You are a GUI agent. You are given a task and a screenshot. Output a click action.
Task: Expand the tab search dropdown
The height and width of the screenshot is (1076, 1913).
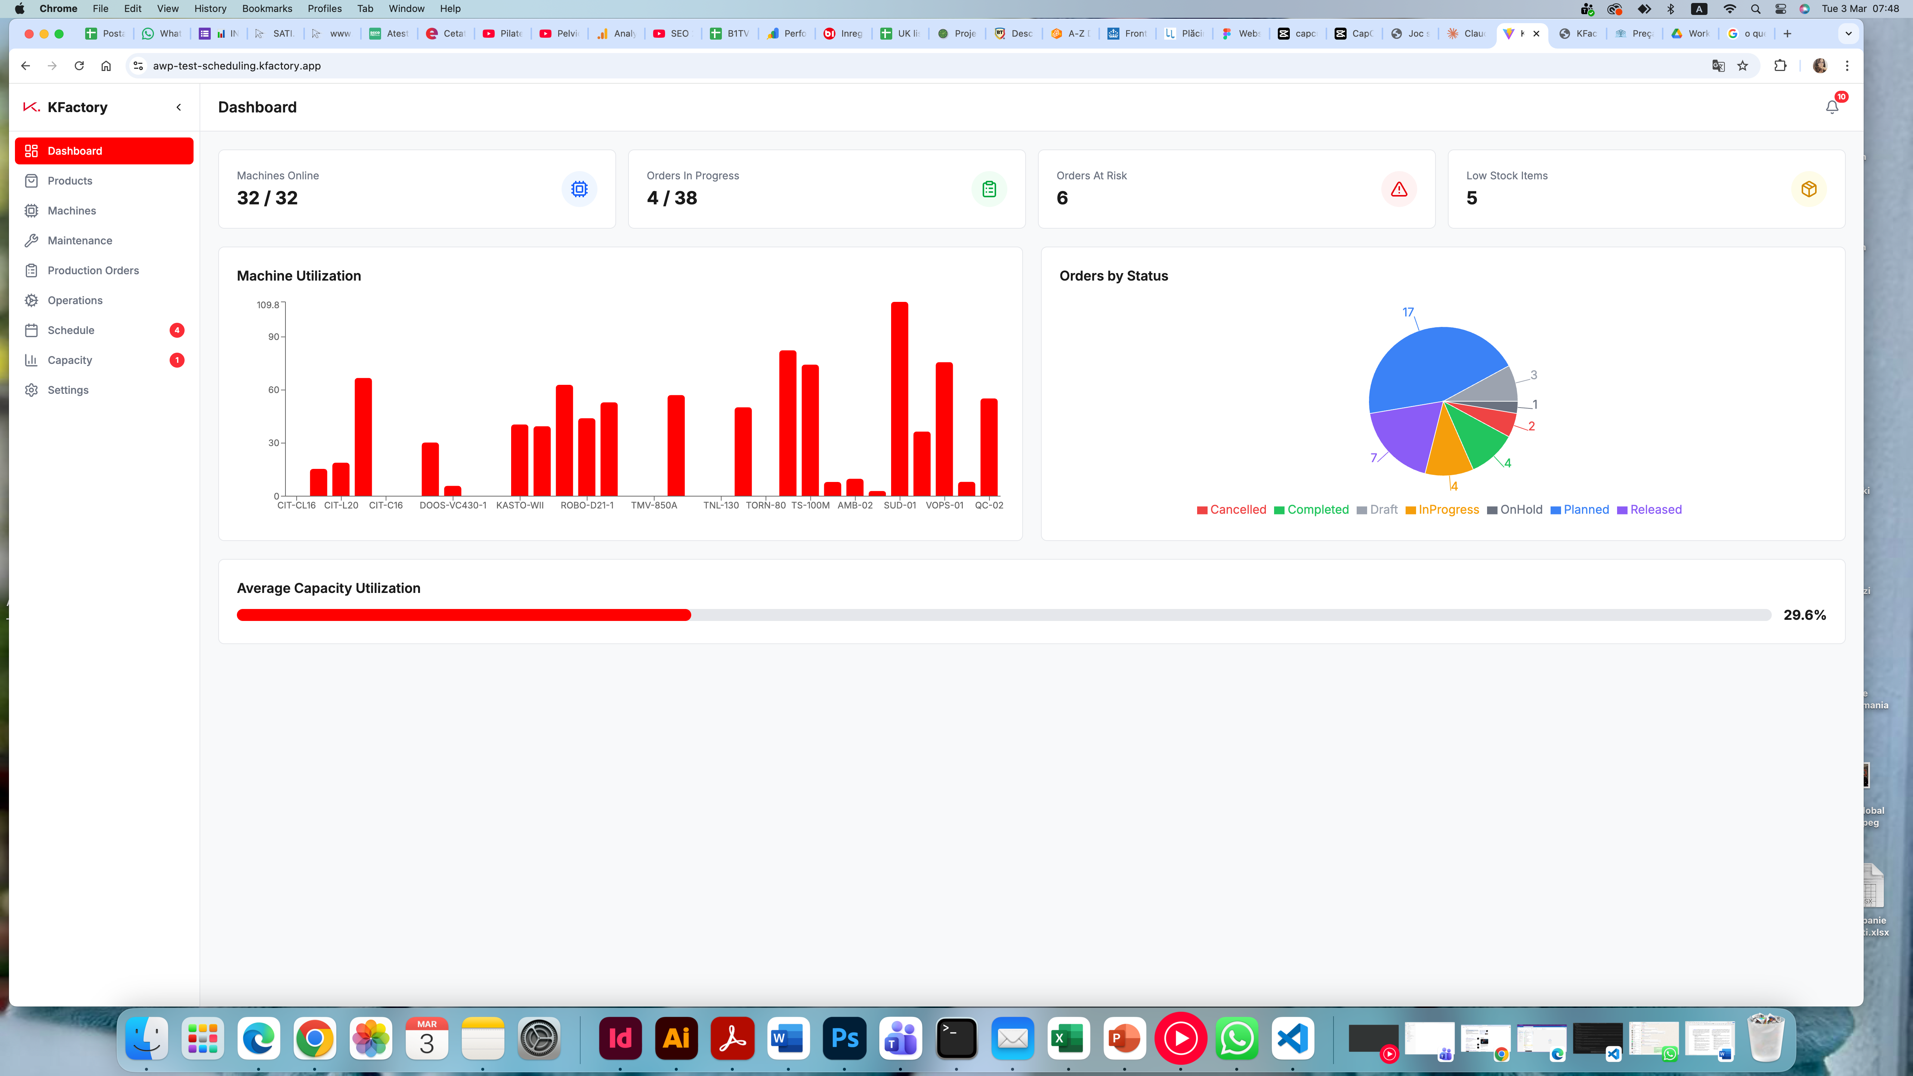(1848, 33)
